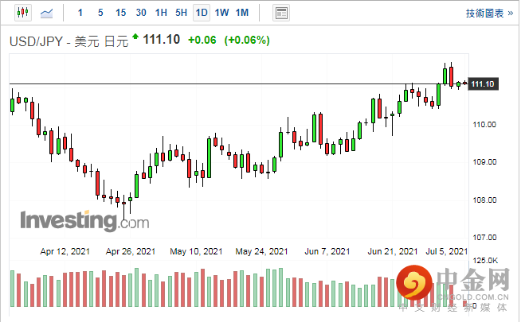Click the +0.06 price change value
521x322 pixels.
202,40
